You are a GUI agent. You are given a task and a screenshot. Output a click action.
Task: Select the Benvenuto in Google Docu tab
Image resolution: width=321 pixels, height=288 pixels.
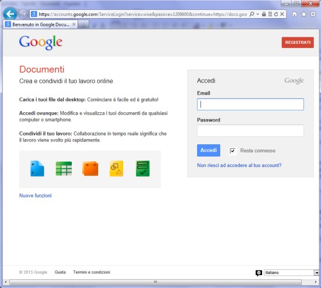(x=40, y=25)
